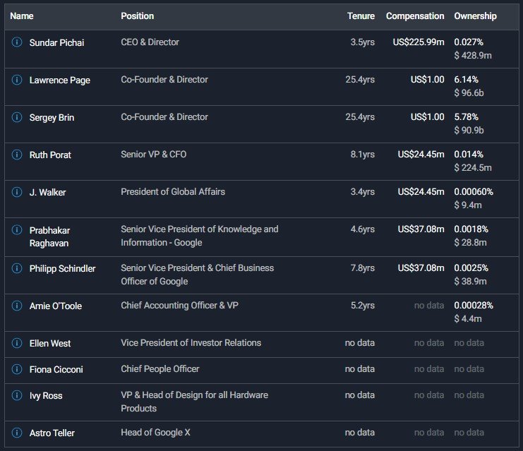Click info icon next to Ivy Ross

[x=17, y=395]
